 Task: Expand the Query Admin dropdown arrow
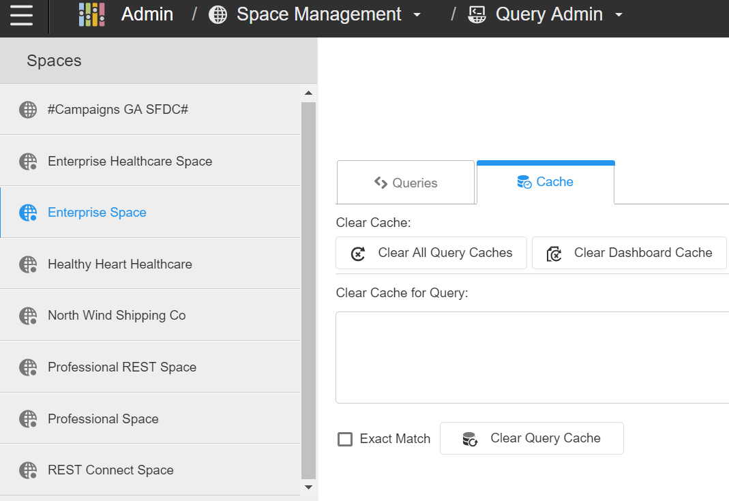point(619,15)
